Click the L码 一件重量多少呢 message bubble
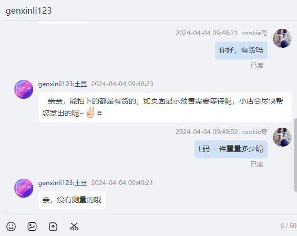The width and height of the screenshot is (297, 236). click(x=231, y=149)
